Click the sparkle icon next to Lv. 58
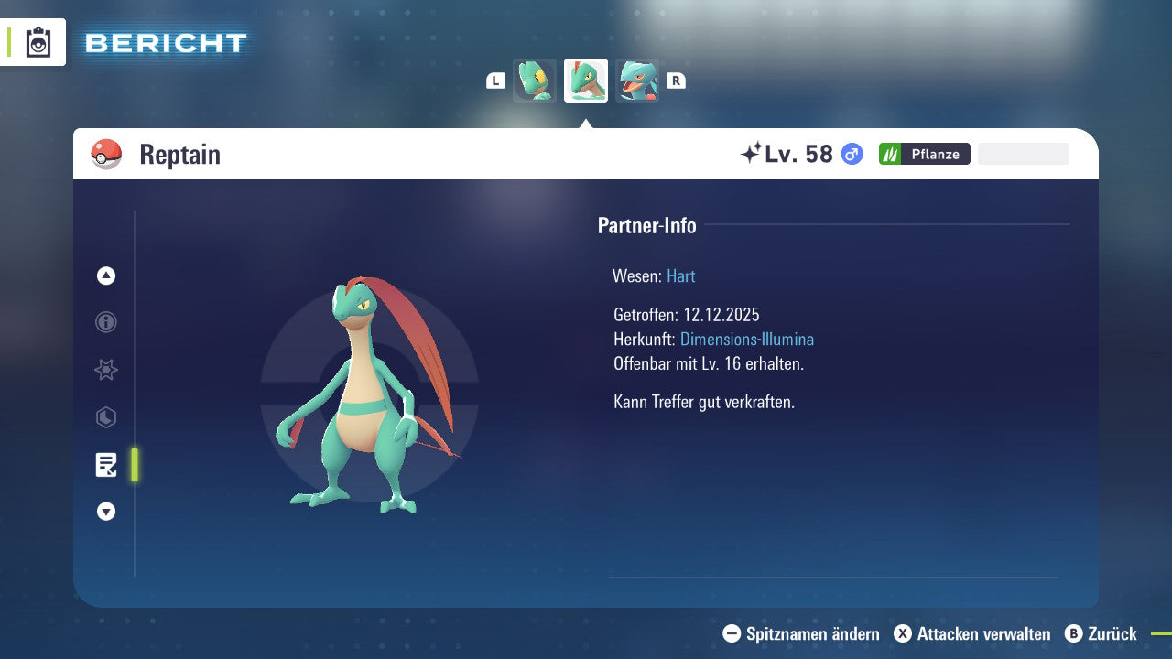Viewport: 1172px width, 659px height. (x=754, y=152)
